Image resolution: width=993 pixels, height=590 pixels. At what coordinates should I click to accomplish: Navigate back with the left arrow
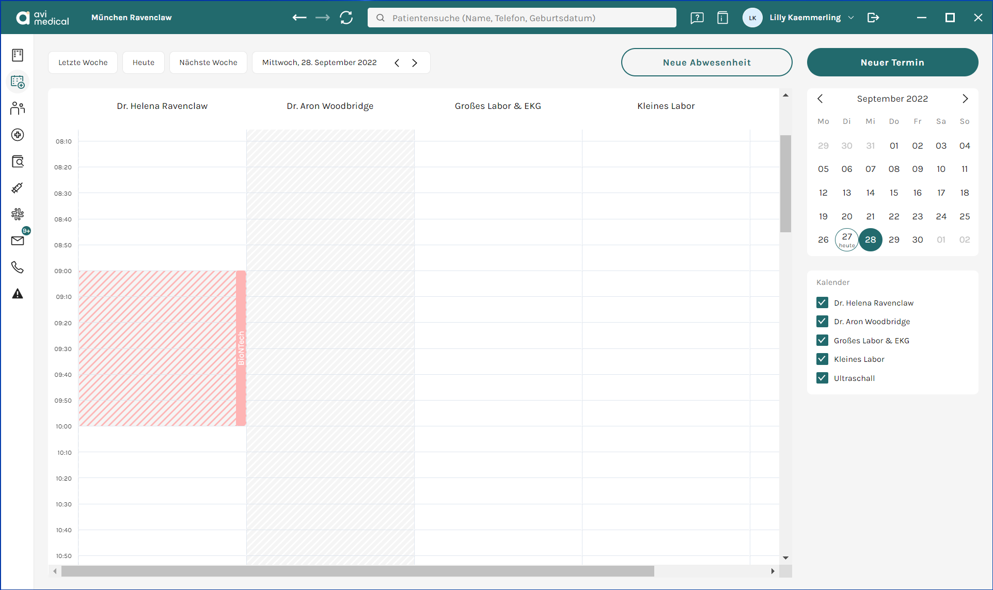[x=300, y=18]
